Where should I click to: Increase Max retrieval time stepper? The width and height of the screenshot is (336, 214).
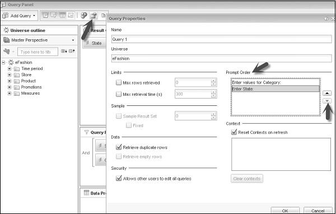(213, 92)
